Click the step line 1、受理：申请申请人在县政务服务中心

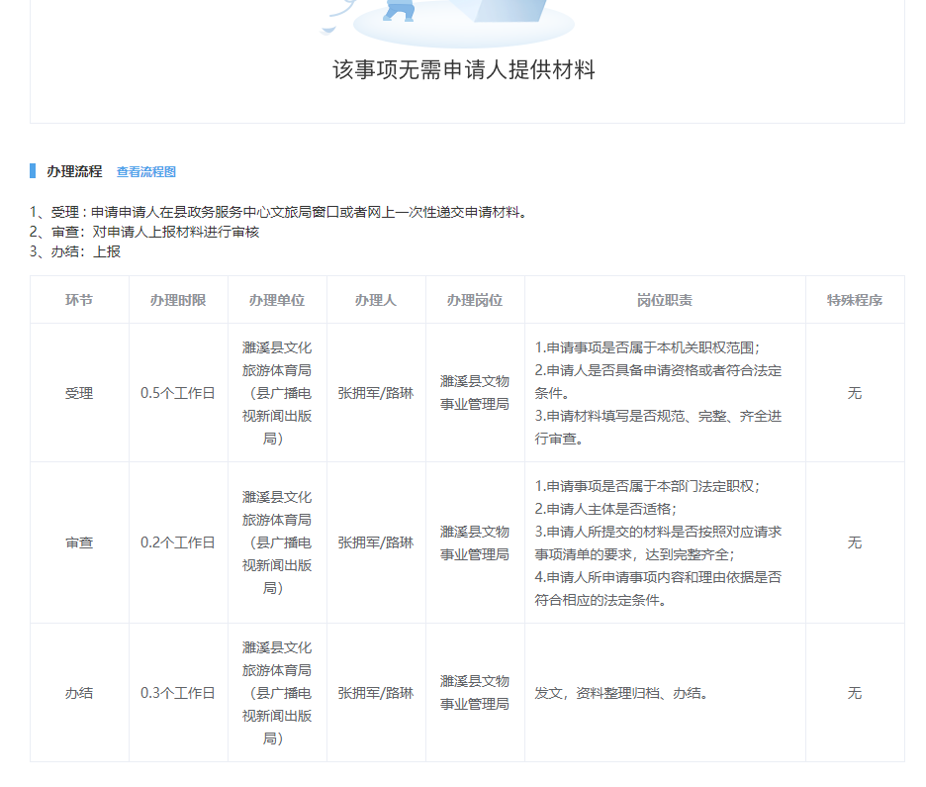[x=278, y=212]
